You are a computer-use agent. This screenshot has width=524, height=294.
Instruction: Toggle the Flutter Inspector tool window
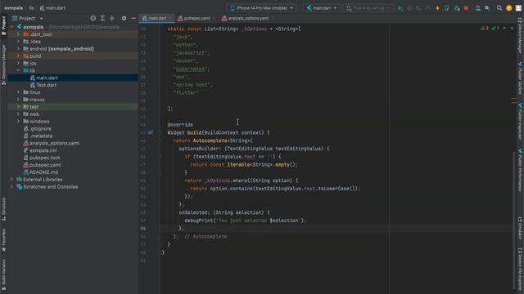[x=520, y=122]
